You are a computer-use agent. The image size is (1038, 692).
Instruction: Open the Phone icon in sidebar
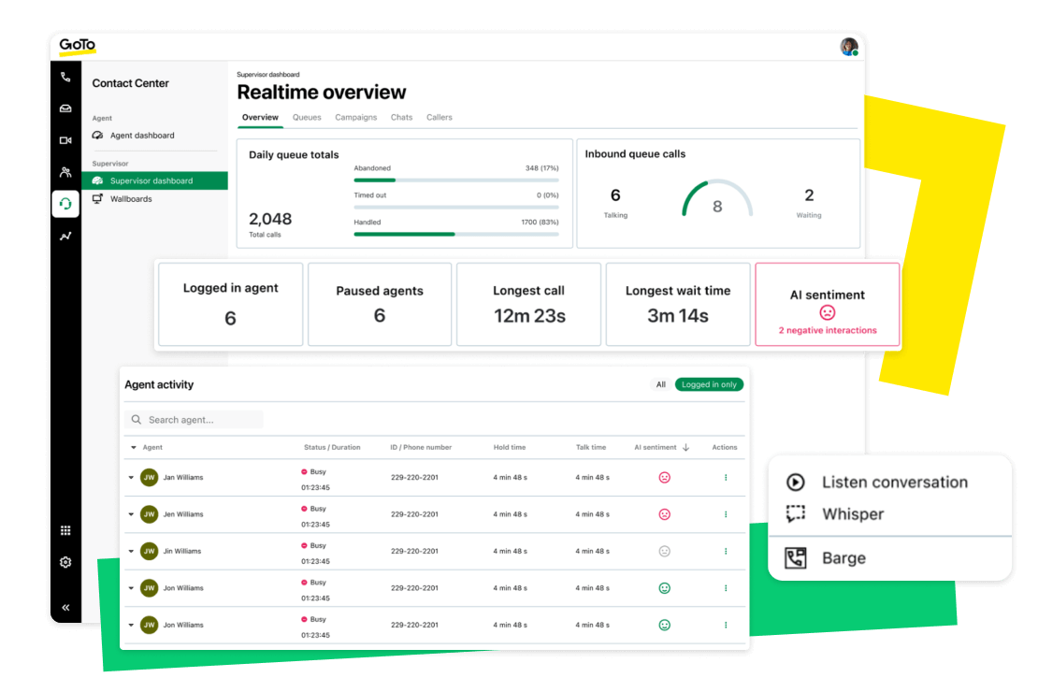65,76
